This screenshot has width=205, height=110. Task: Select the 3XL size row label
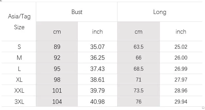[19, 101]
